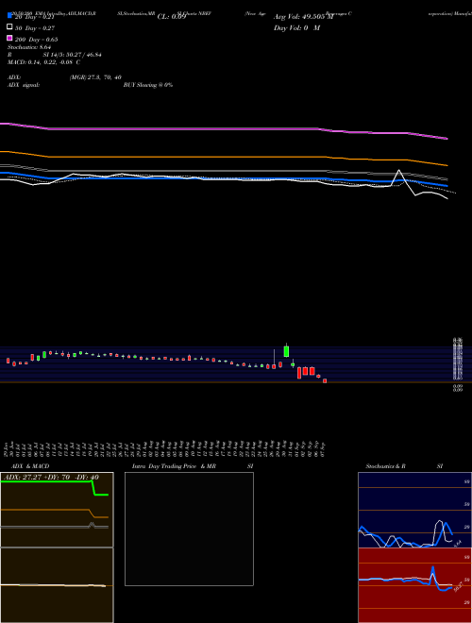
Task: Click the 'Stochastics & R' panel title
Action: (x=385, y=466)
